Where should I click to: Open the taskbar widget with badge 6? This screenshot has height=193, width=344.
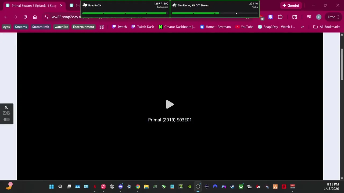click(x=9, y=186)
